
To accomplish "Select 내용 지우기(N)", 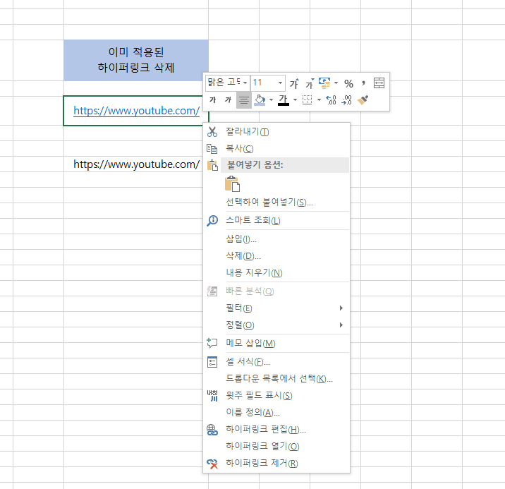I will click(276, 272).
